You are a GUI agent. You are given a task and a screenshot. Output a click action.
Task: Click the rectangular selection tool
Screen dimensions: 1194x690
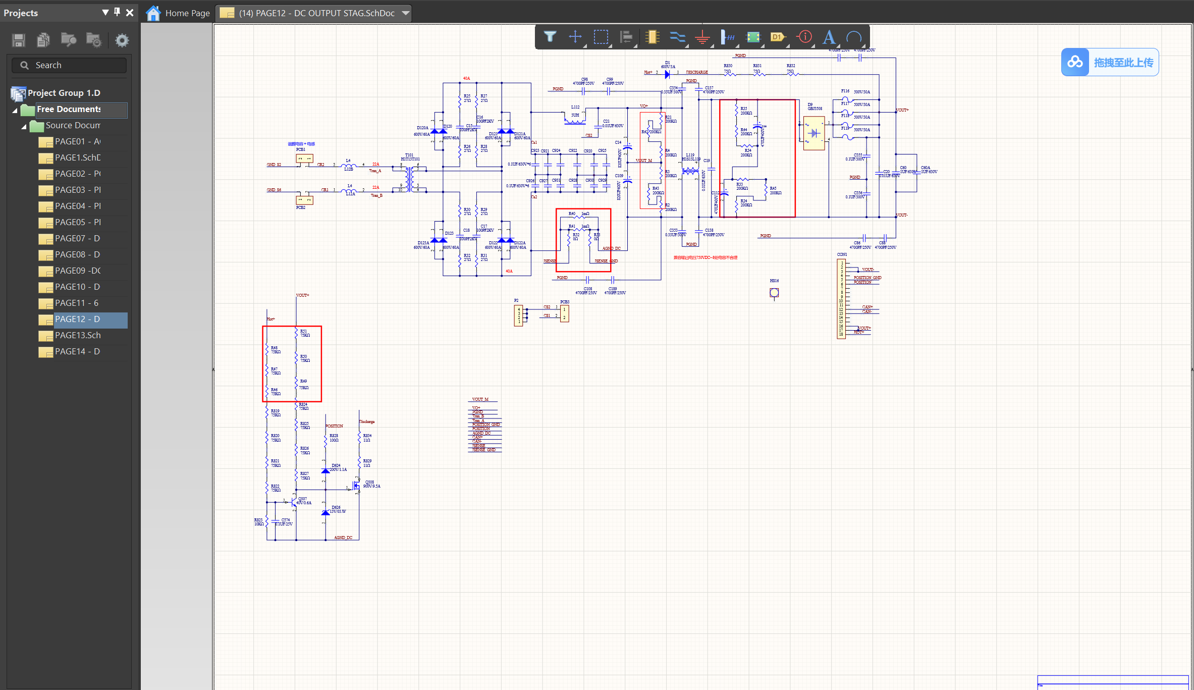tap(601, 37)
